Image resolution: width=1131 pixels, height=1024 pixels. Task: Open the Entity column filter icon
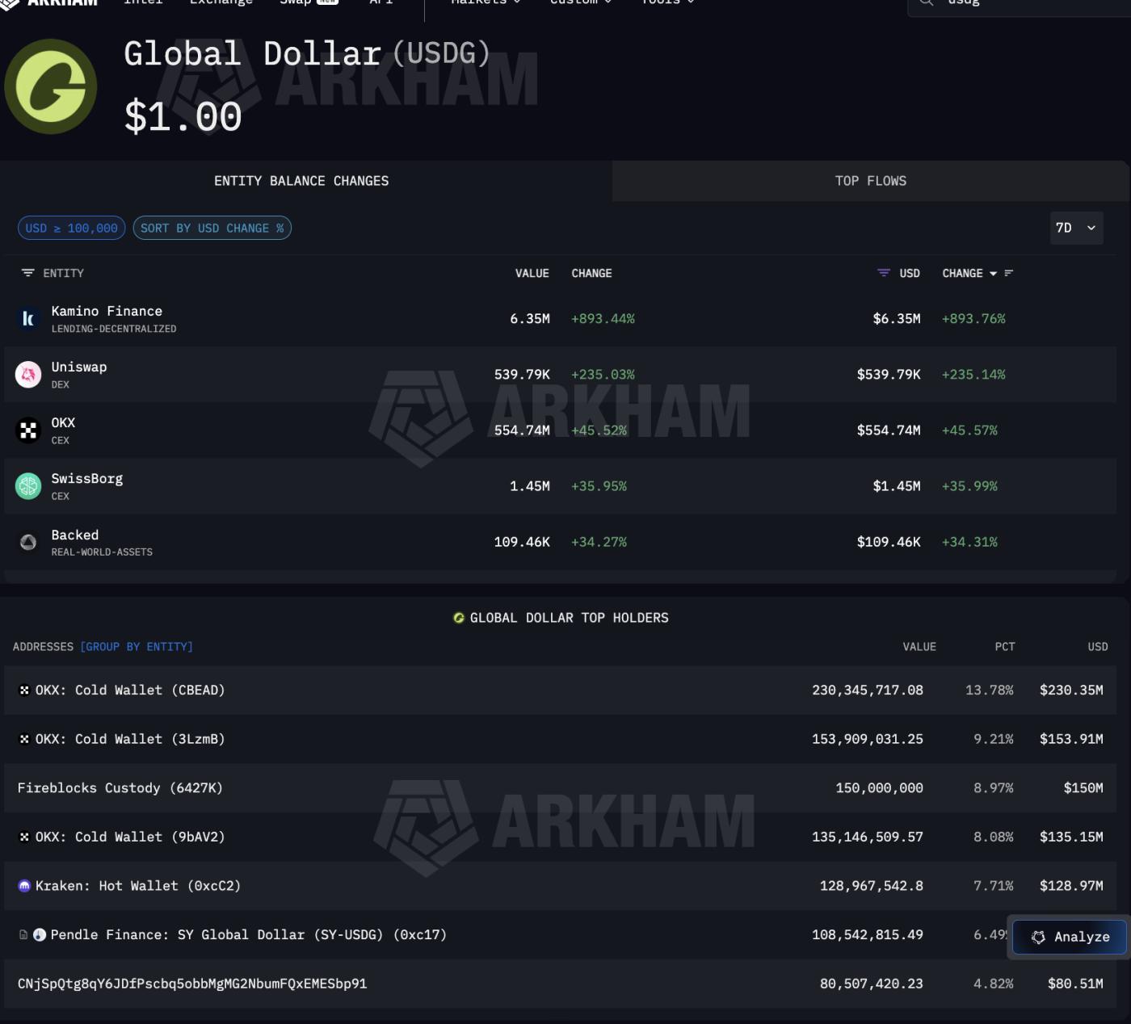coord(27,273)
